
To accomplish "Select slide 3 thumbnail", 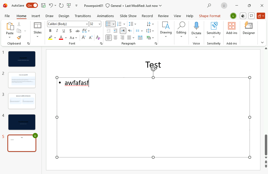I will pos(22,101).
